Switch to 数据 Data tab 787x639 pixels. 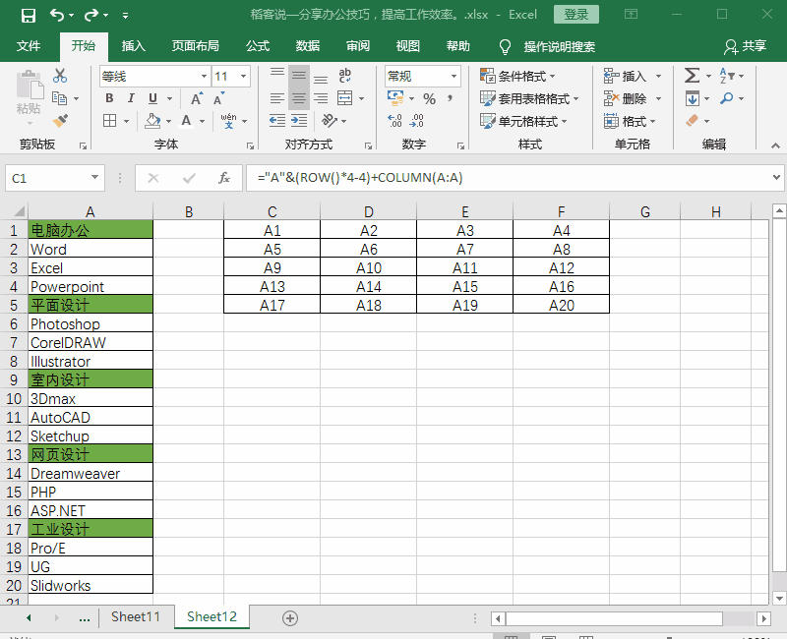point(308,46)
